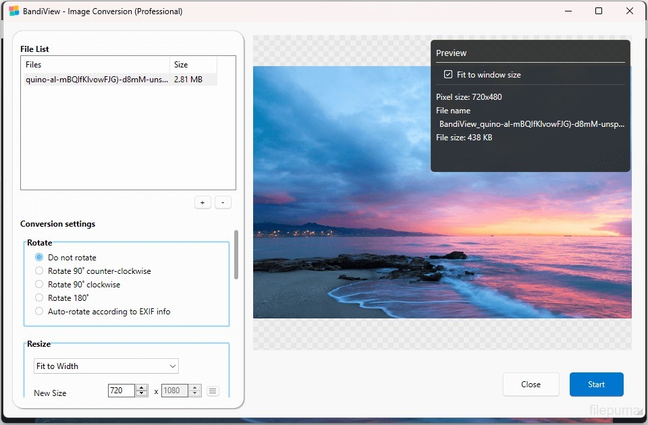Add a file with the plus button
The image size is (648, 425).
pyautogui.click(x=202, y=202)
